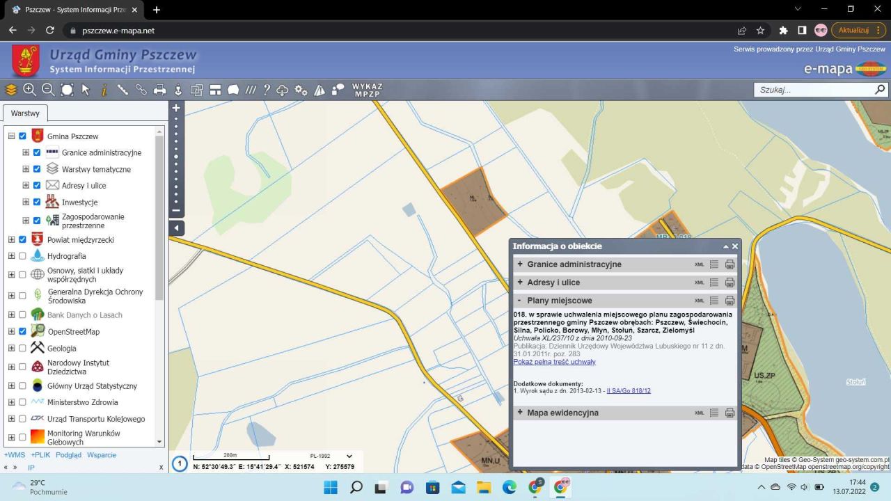Select the distance measure tool
Viewport: 891px width, 501px height.
(123, 90)
